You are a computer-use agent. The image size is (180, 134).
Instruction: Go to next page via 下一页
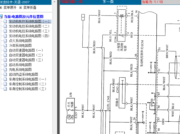pos(108,2)
